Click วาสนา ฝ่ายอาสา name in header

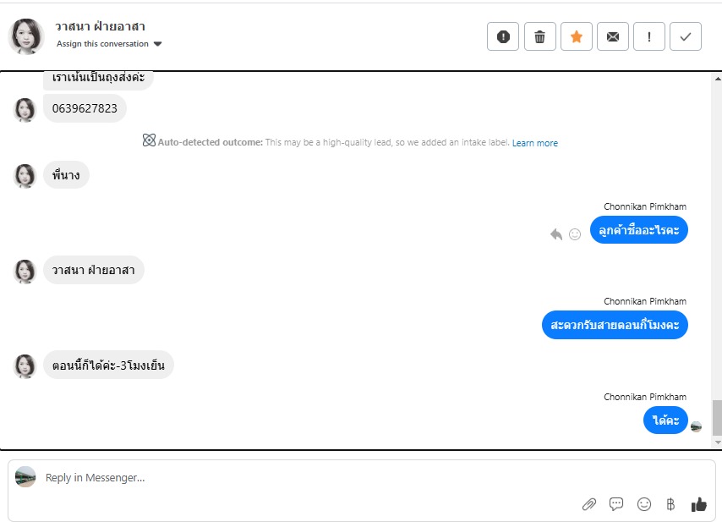click(x=100, y=26)
